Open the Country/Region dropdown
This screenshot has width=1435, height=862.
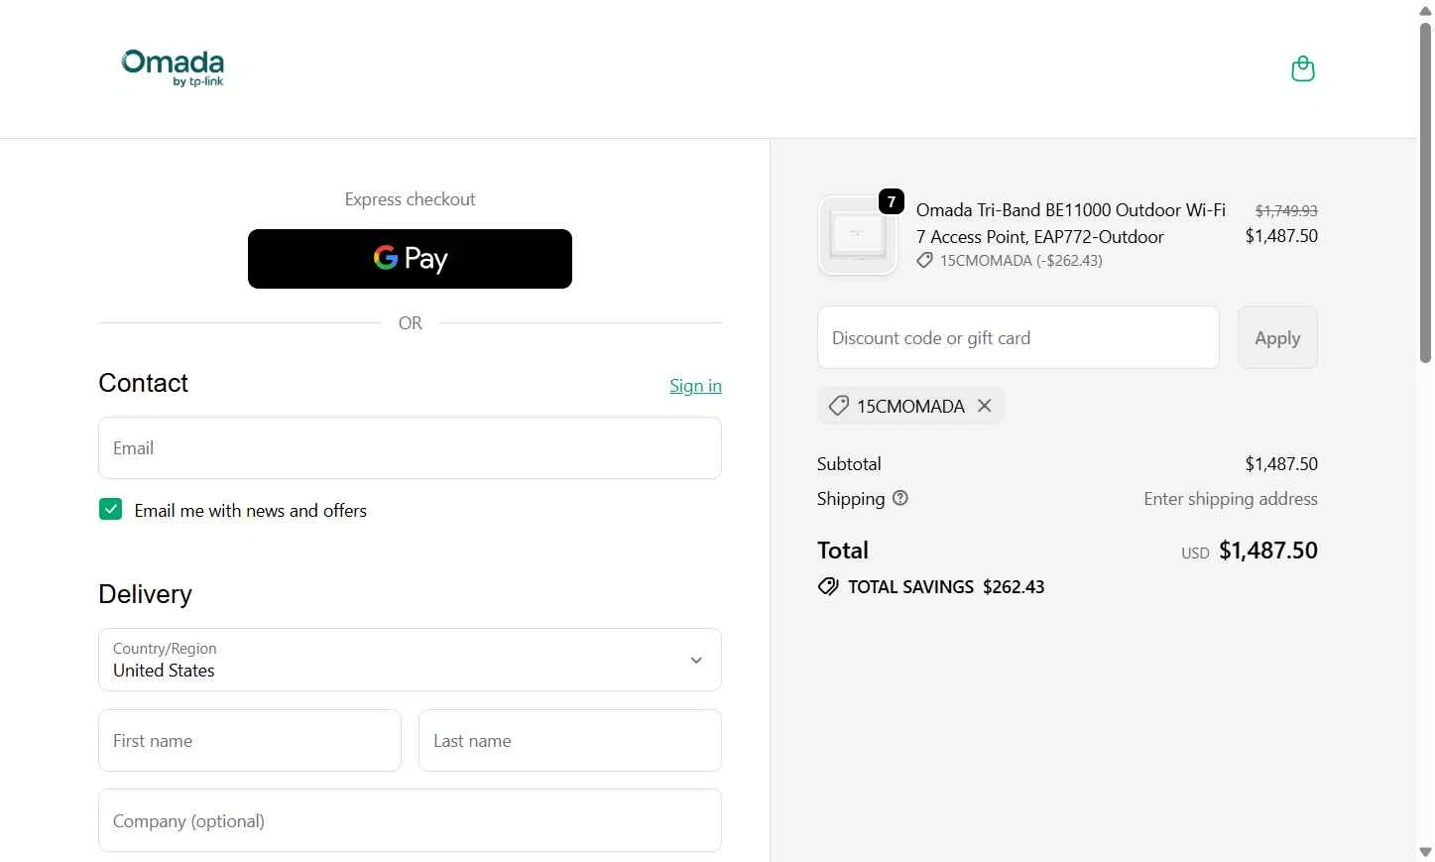(x=410, y=660)
